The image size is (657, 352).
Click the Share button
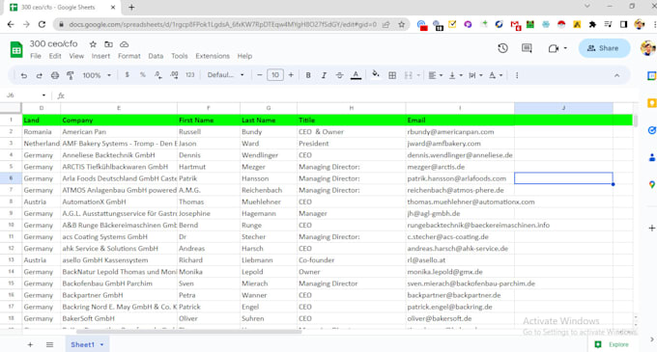(x=604, y=48)
